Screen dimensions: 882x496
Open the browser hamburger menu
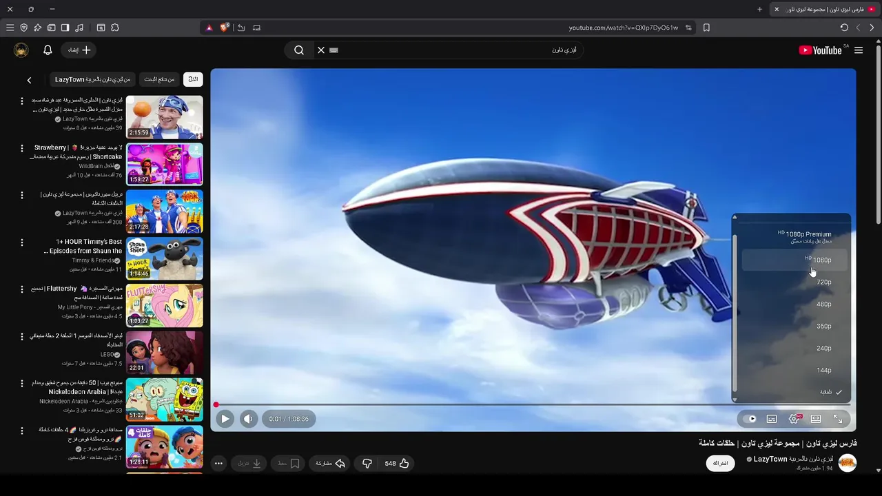tap(10, 28)
